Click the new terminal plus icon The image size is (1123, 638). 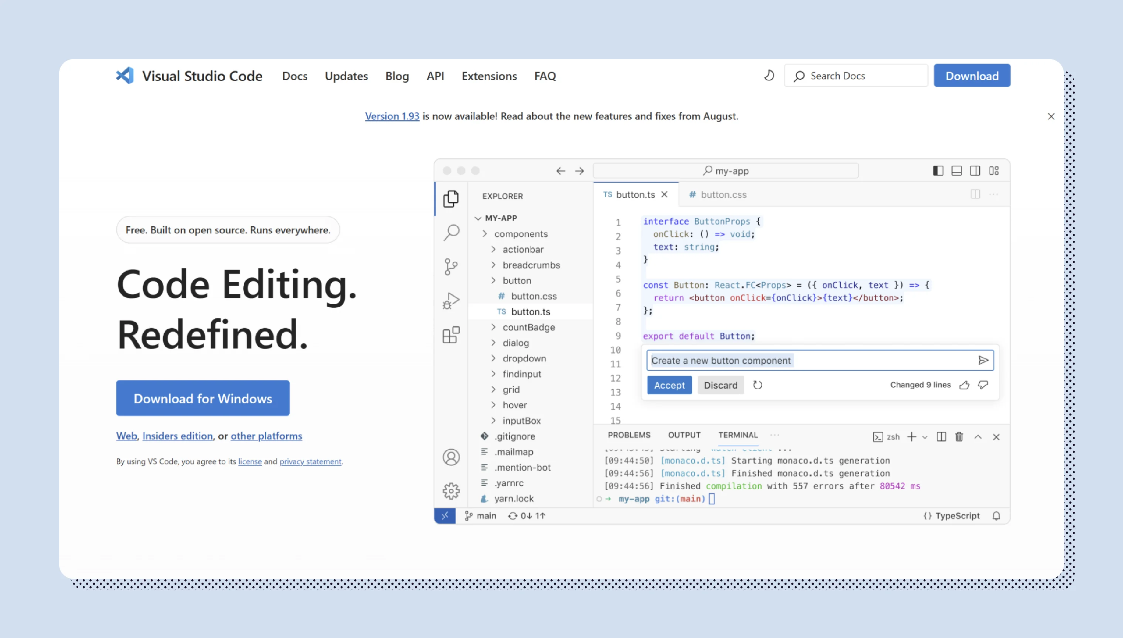click(x=912, y=437)
